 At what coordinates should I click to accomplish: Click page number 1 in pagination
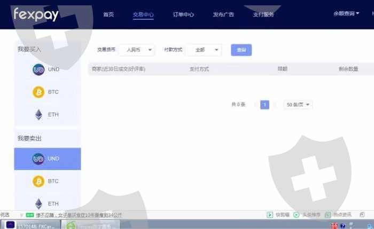pos(264,105)
